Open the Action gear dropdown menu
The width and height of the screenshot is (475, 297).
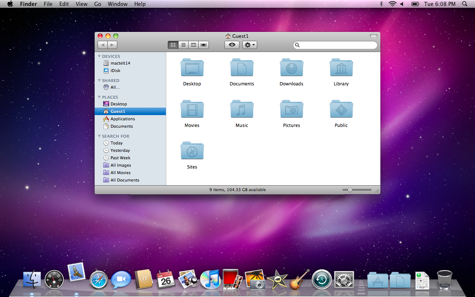point(249,45)
